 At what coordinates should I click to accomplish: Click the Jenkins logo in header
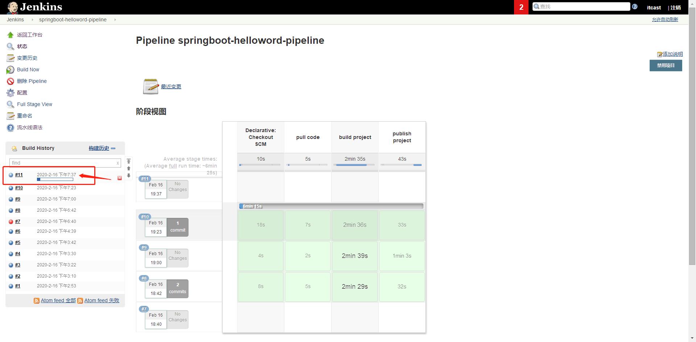click(x=35, y=7)
